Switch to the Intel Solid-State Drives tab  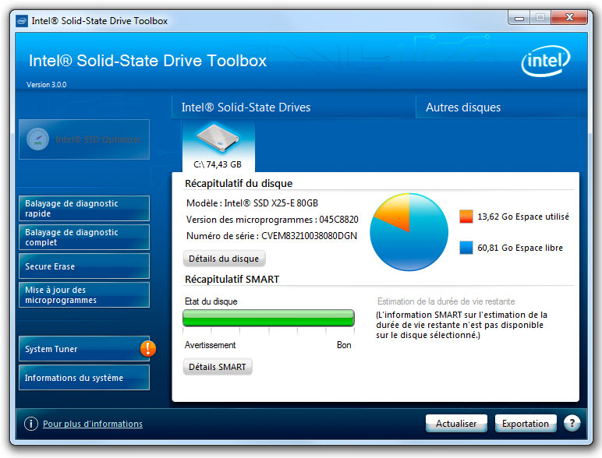294,107
